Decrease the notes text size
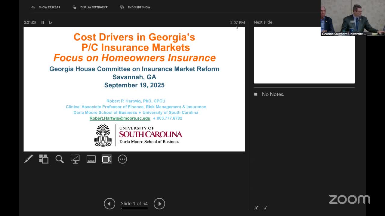The width and height of the screenshot is (385, 216). click(x=265, y=208)
